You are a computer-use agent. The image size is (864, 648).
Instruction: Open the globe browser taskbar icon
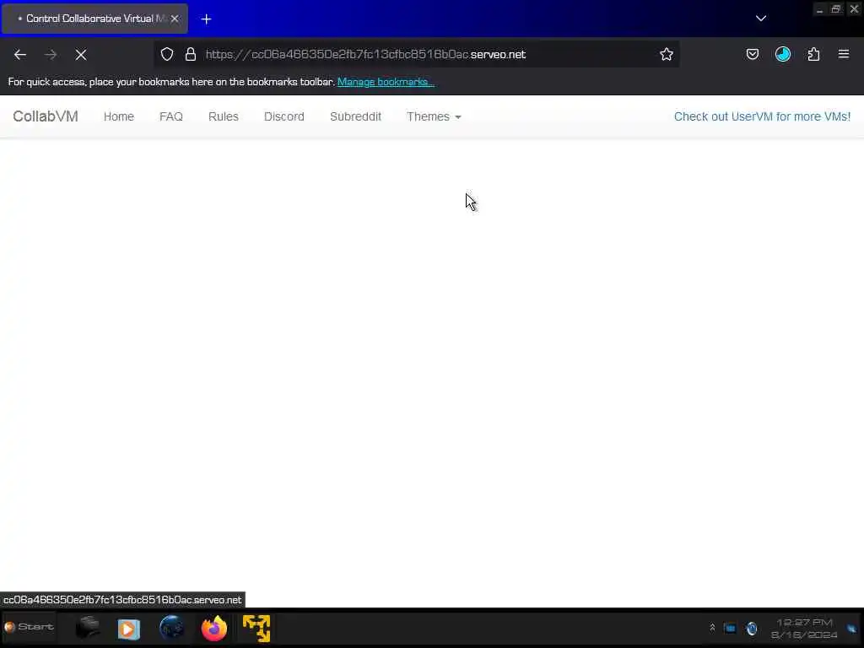coord(171,628)
